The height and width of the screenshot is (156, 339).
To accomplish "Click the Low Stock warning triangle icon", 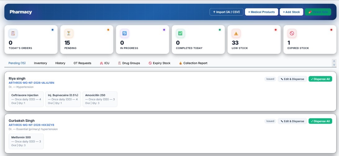I will [236, 33].
